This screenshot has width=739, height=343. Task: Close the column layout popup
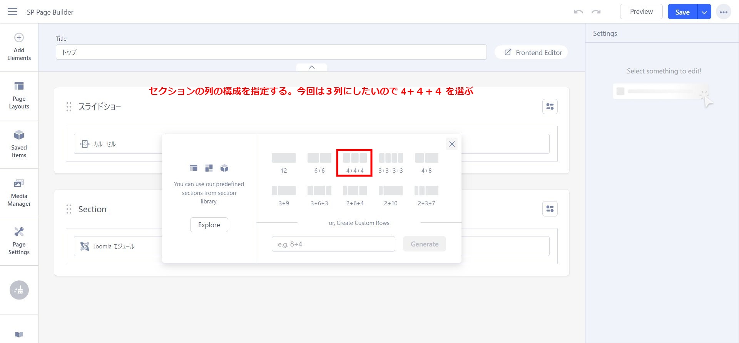tap(452, 144)
